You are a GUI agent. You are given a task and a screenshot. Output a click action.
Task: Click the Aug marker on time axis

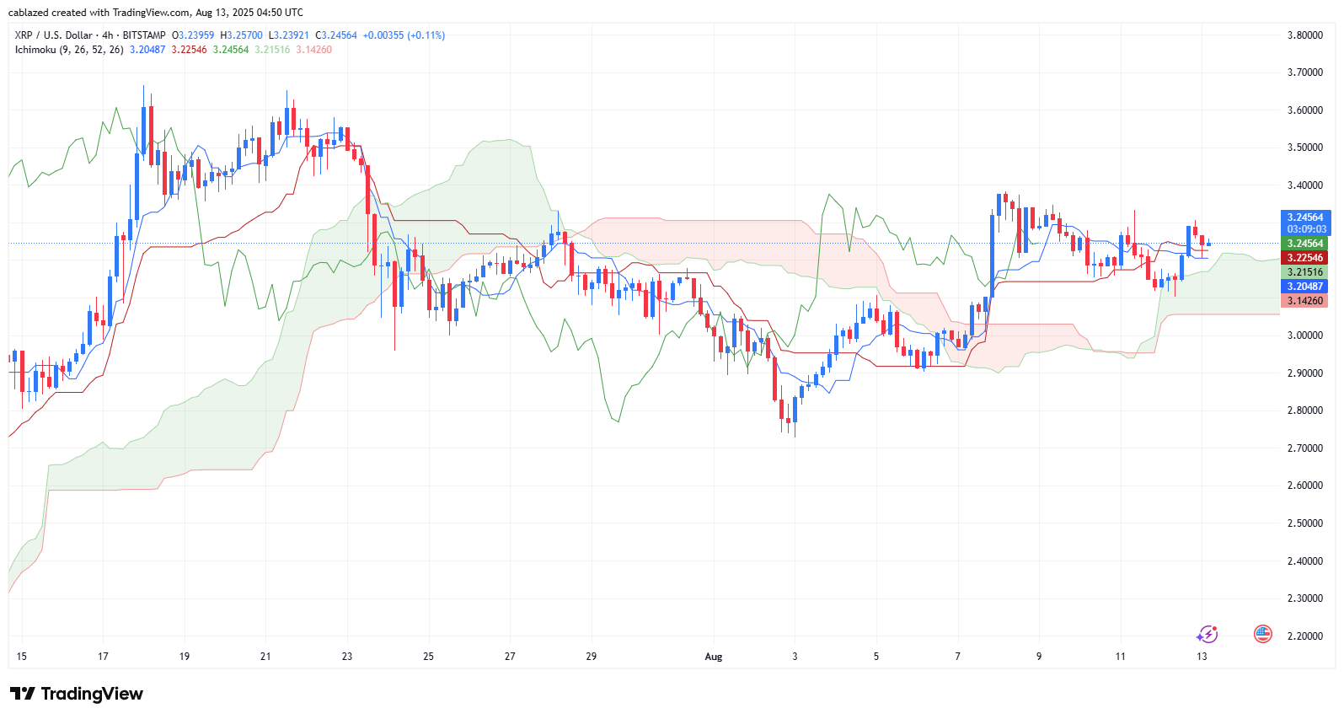click(714, 657)
